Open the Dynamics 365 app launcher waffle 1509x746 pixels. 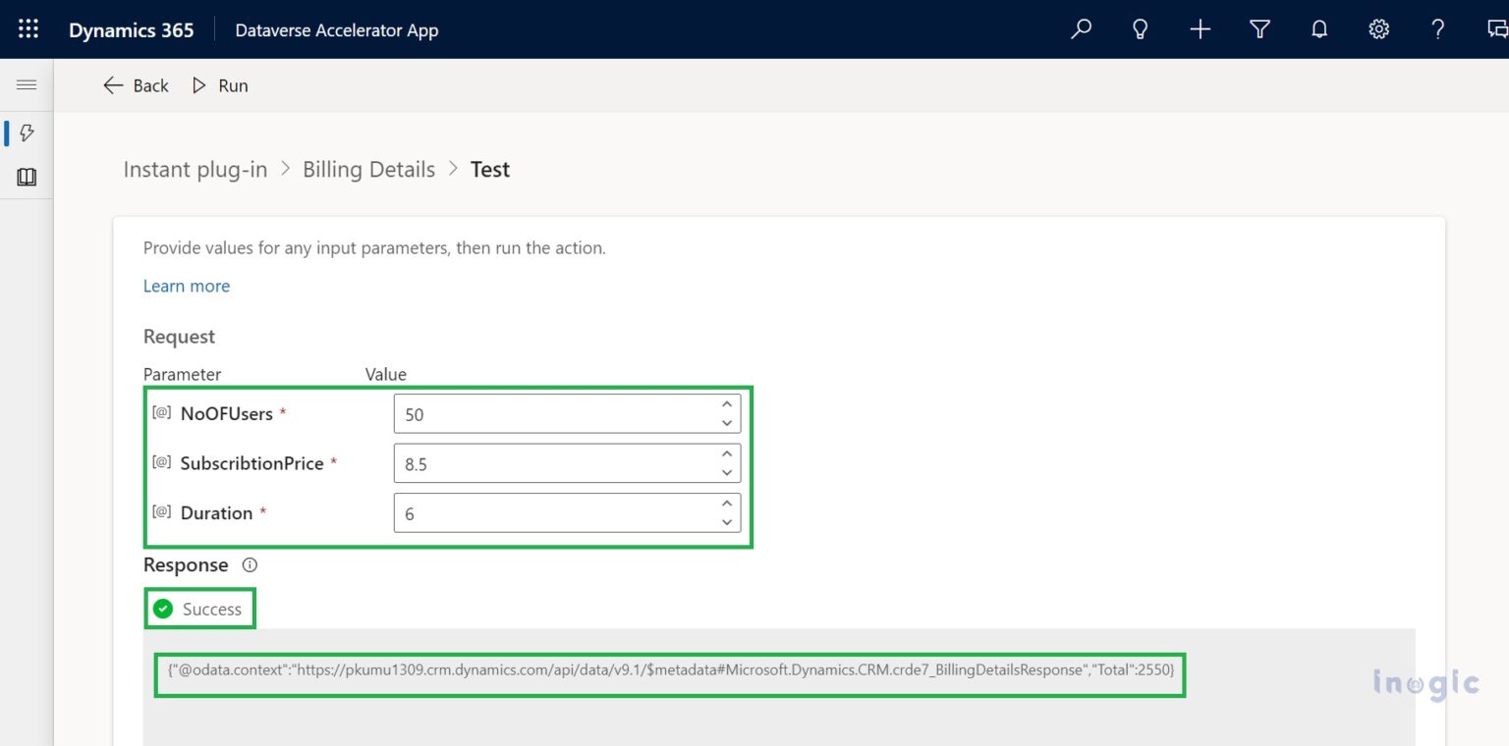click(x=27, y=28)
